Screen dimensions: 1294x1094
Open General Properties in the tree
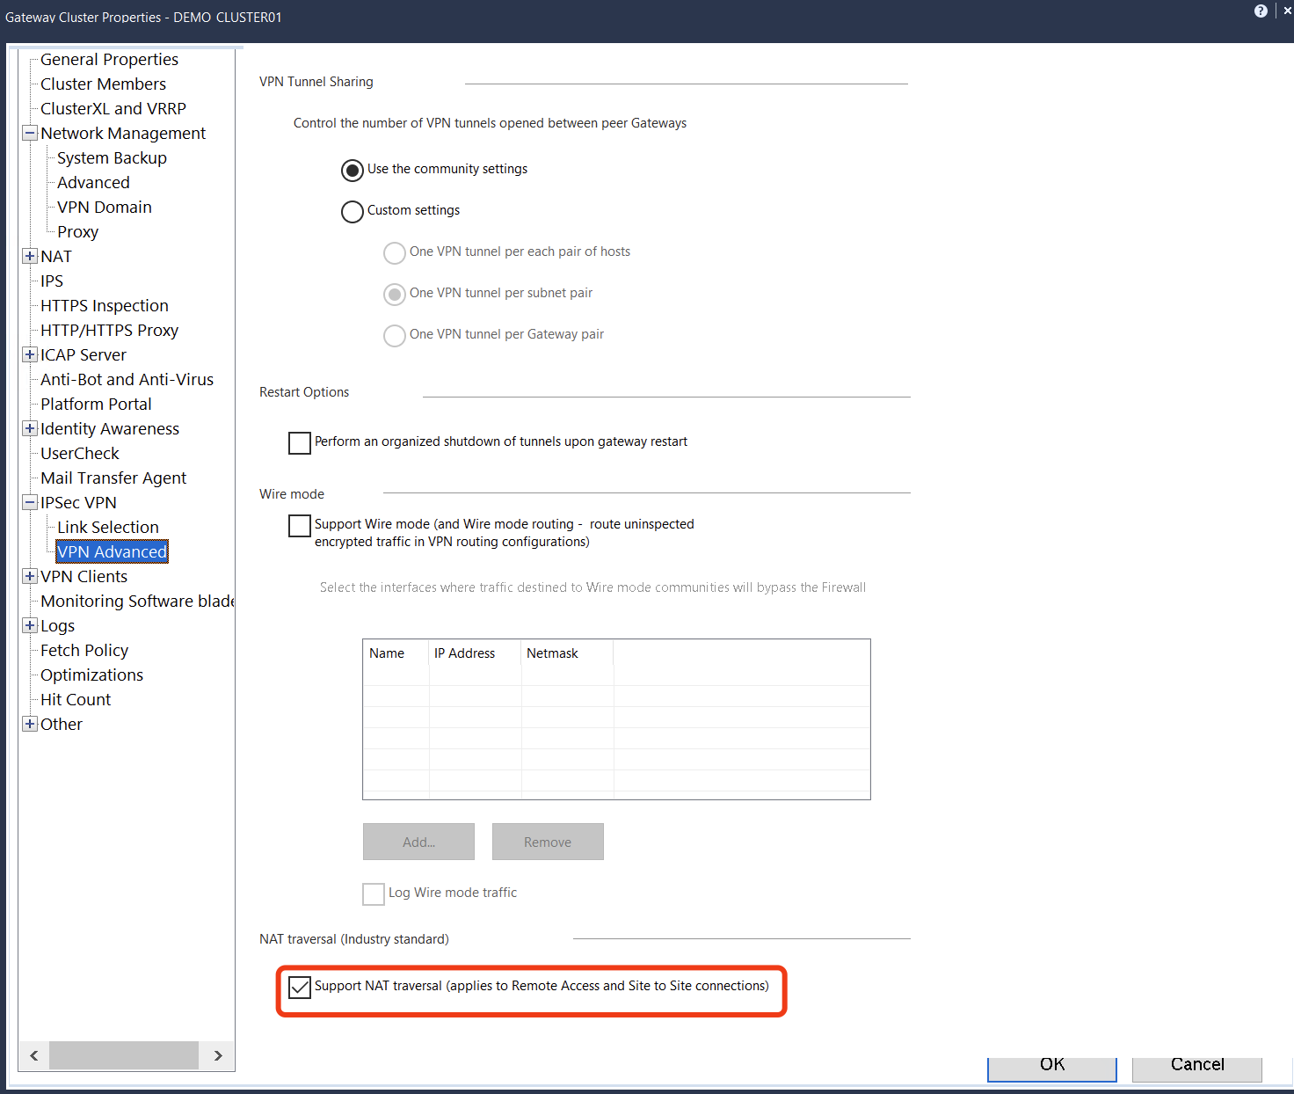point(108,59)
